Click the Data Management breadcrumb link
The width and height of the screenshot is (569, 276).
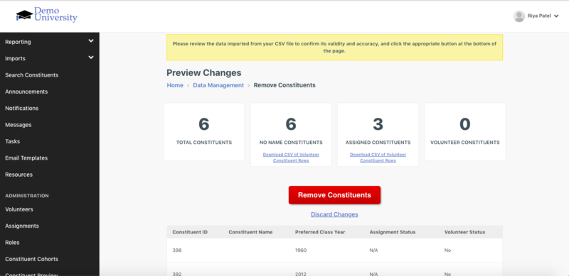click(218, 85)
